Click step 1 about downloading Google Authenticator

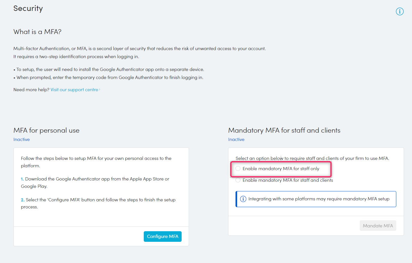point(95,182)
